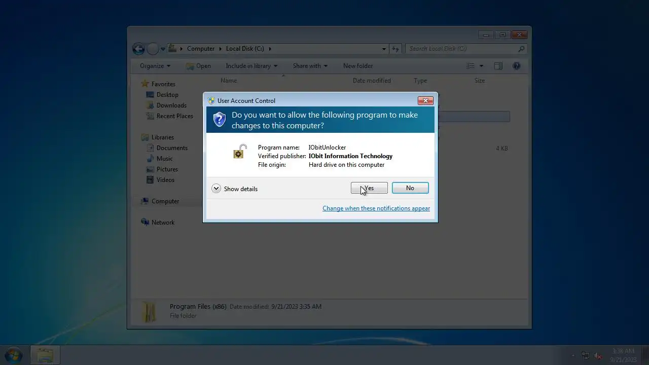
Task: Click the search magnifier icon
Action: click(x=521, y=49)
